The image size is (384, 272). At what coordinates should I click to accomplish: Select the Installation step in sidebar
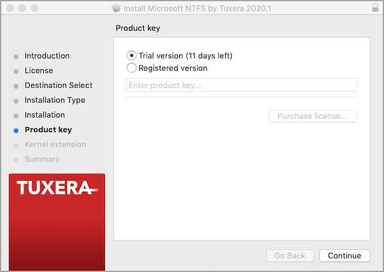(x=45, y=115)
